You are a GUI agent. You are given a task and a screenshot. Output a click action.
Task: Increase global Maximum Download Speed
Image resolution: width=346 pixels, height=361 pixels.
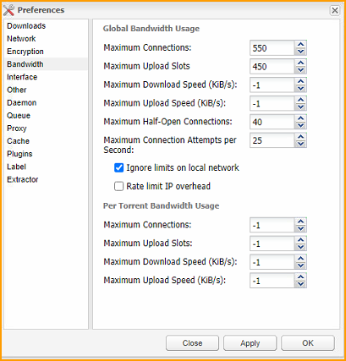[x=300, y=81]
